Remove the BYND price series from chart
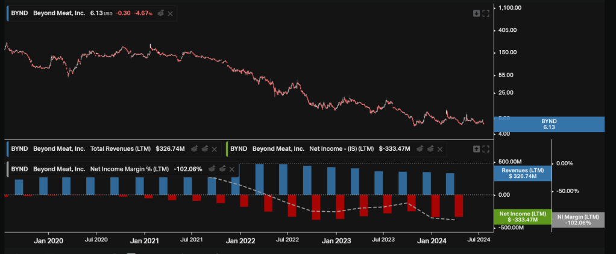 pos(170,13)
